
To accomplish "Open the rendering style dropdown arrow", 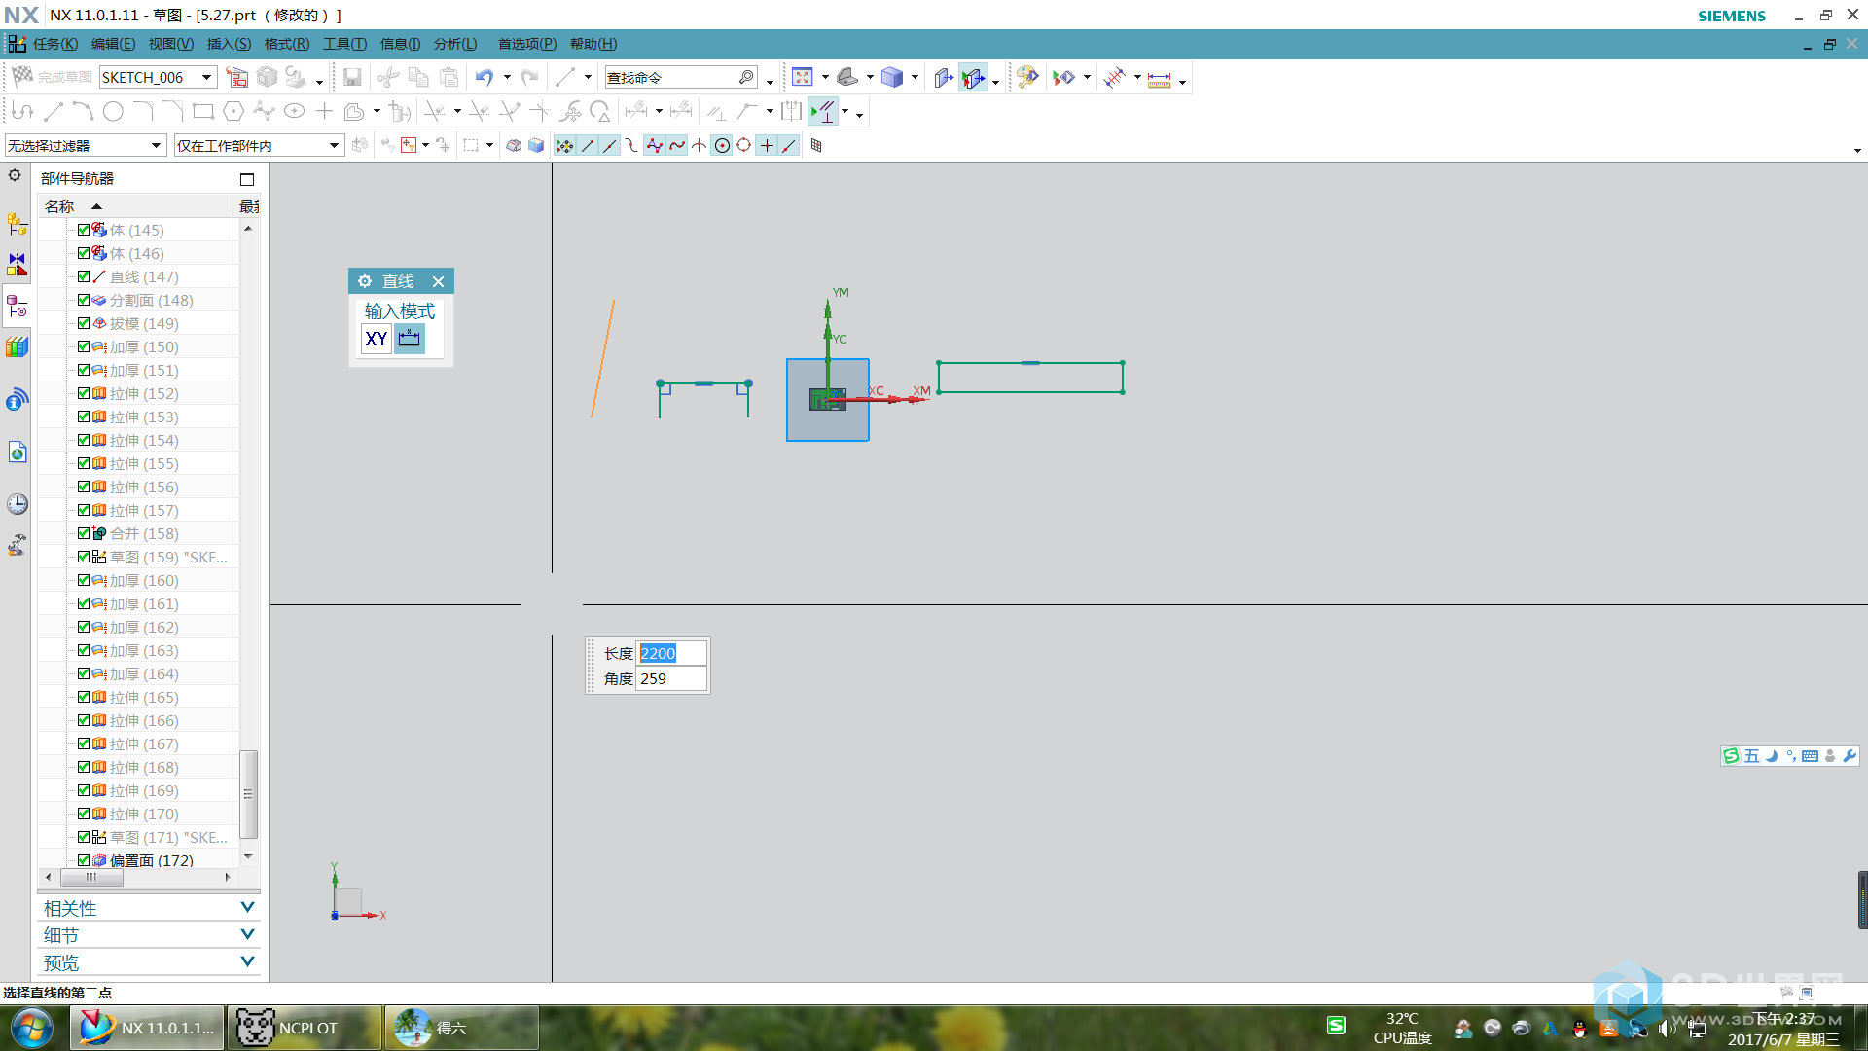I will tap(915, 77).
